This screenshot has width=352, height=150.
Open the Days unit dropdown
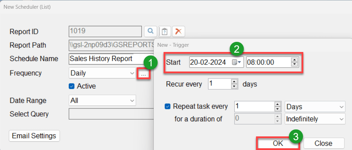341,107
